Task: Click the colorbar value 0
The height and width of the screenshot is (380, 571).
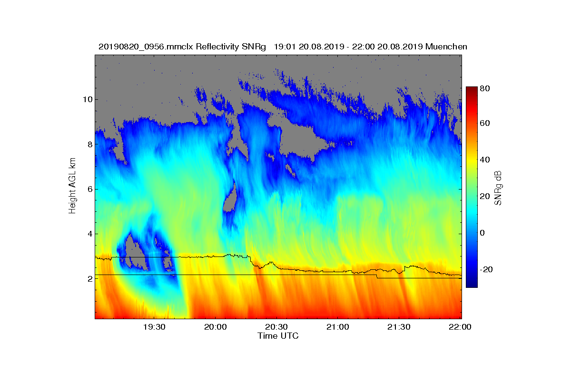Action: click(x=483, y=233)
